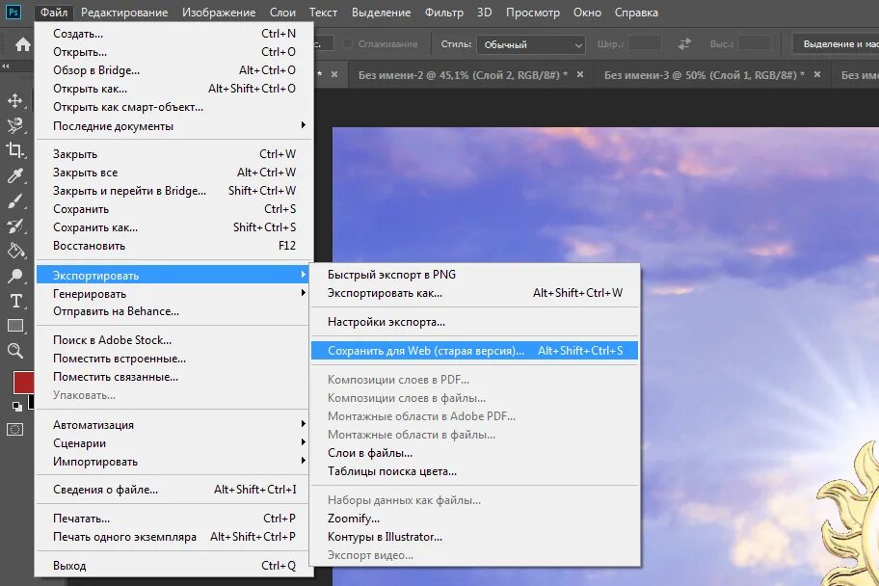Select Слои в файлы... item
Screen dimensions: 879x586
point(475,453)
